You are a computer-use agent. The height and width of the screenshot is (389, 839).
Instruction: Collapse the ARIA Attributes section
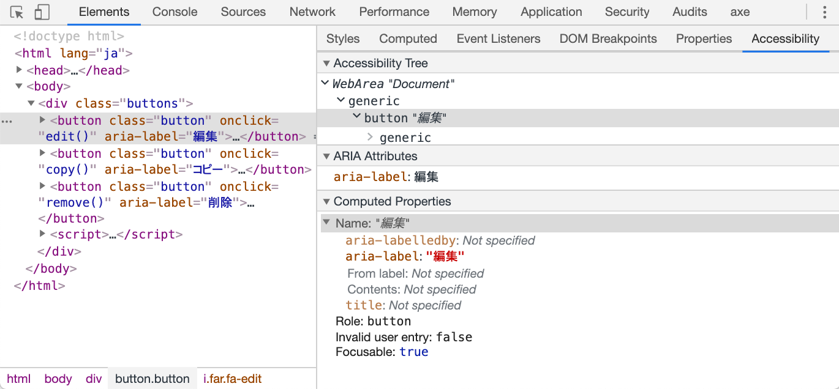coord(326,156)
